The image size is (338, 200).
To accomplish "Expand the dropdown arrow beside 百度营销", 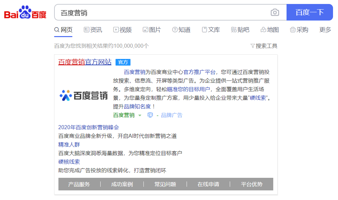I will (140, 116).
